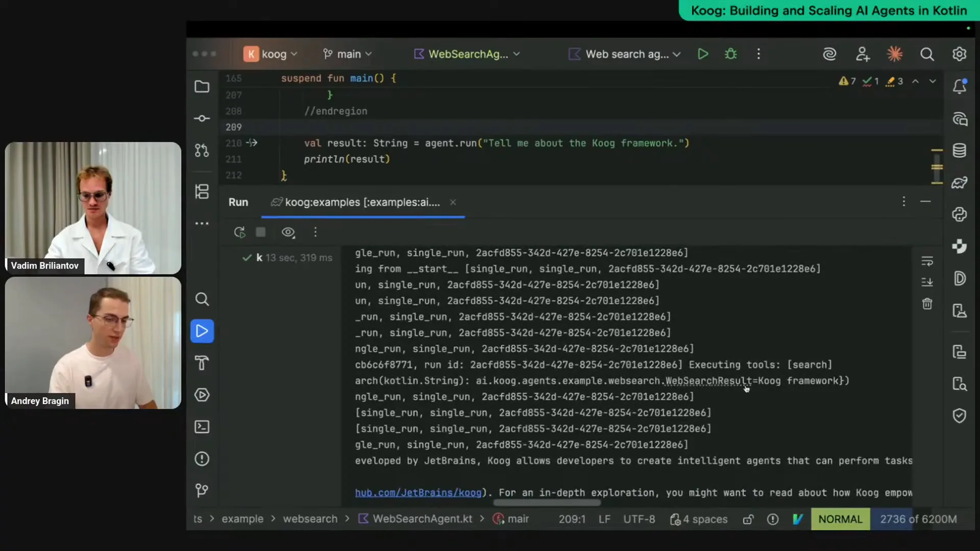Click the orange starburst AI icon in toolbar

coord(895,54)
